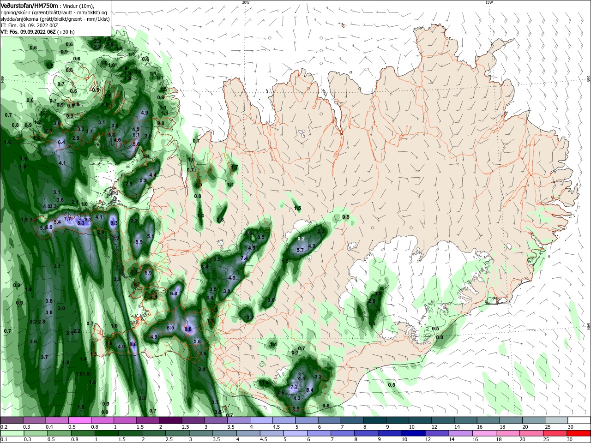
Task: Click the 5.7 precipitation value on map
Action: coord(300,250)
